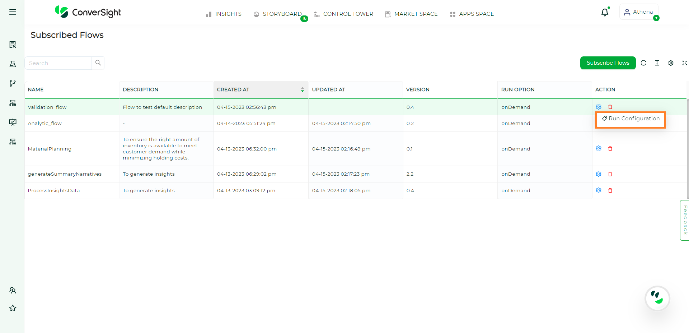689x333 pixels.
Task: Delete the ProcessInsightsData flow
Action: click(610, 190)
